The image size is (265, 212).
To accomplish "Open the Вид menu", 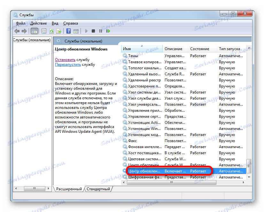I will coord(55,23).
